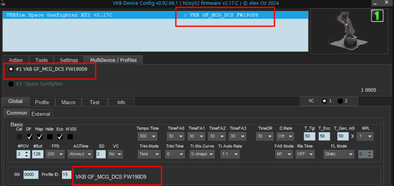Click the profile name text VKB GF_MCG_DCS FW190D9

click(x=111, y=177)
